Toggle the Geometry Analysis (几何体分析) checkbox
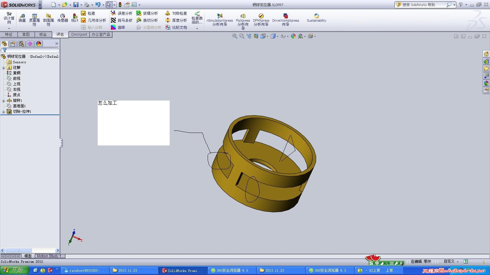Image resolution: width=490 pixels, height=275 pixels. pos(83,20)
